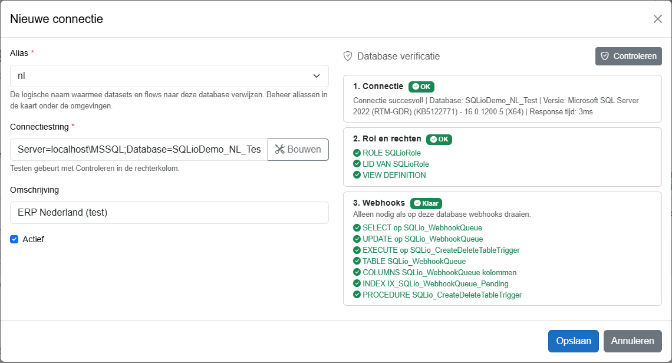Click the OK badge next to Rol en rechten

click(439, 139)
